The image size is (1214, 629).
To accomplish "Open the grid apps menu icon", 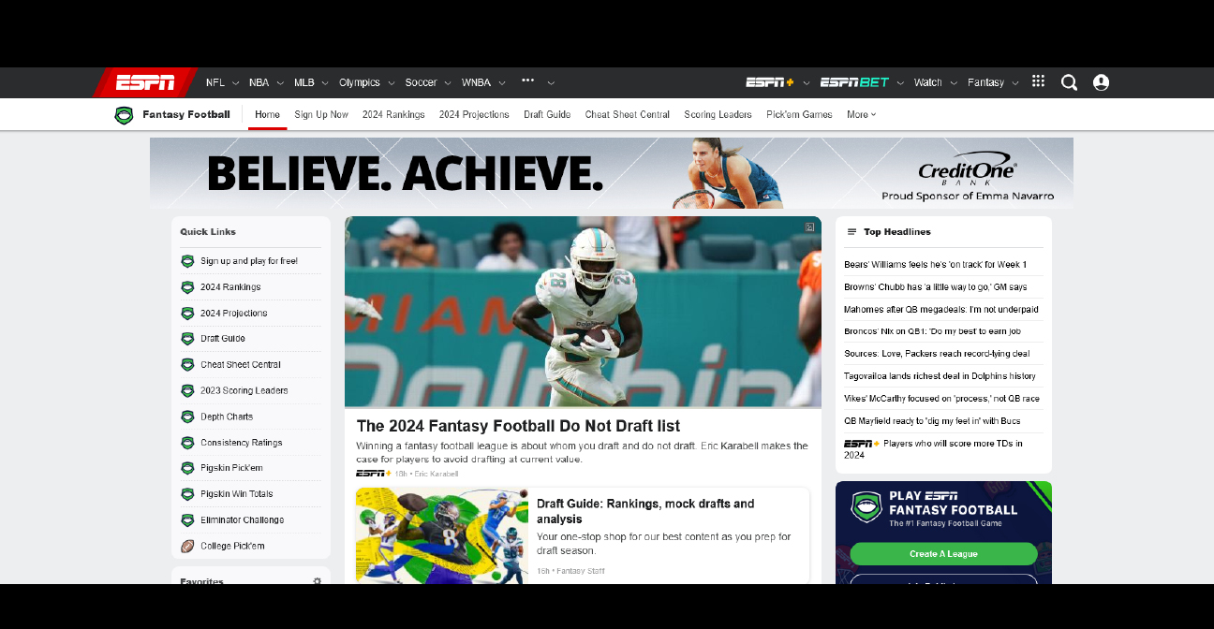I will click(1038, 81).
